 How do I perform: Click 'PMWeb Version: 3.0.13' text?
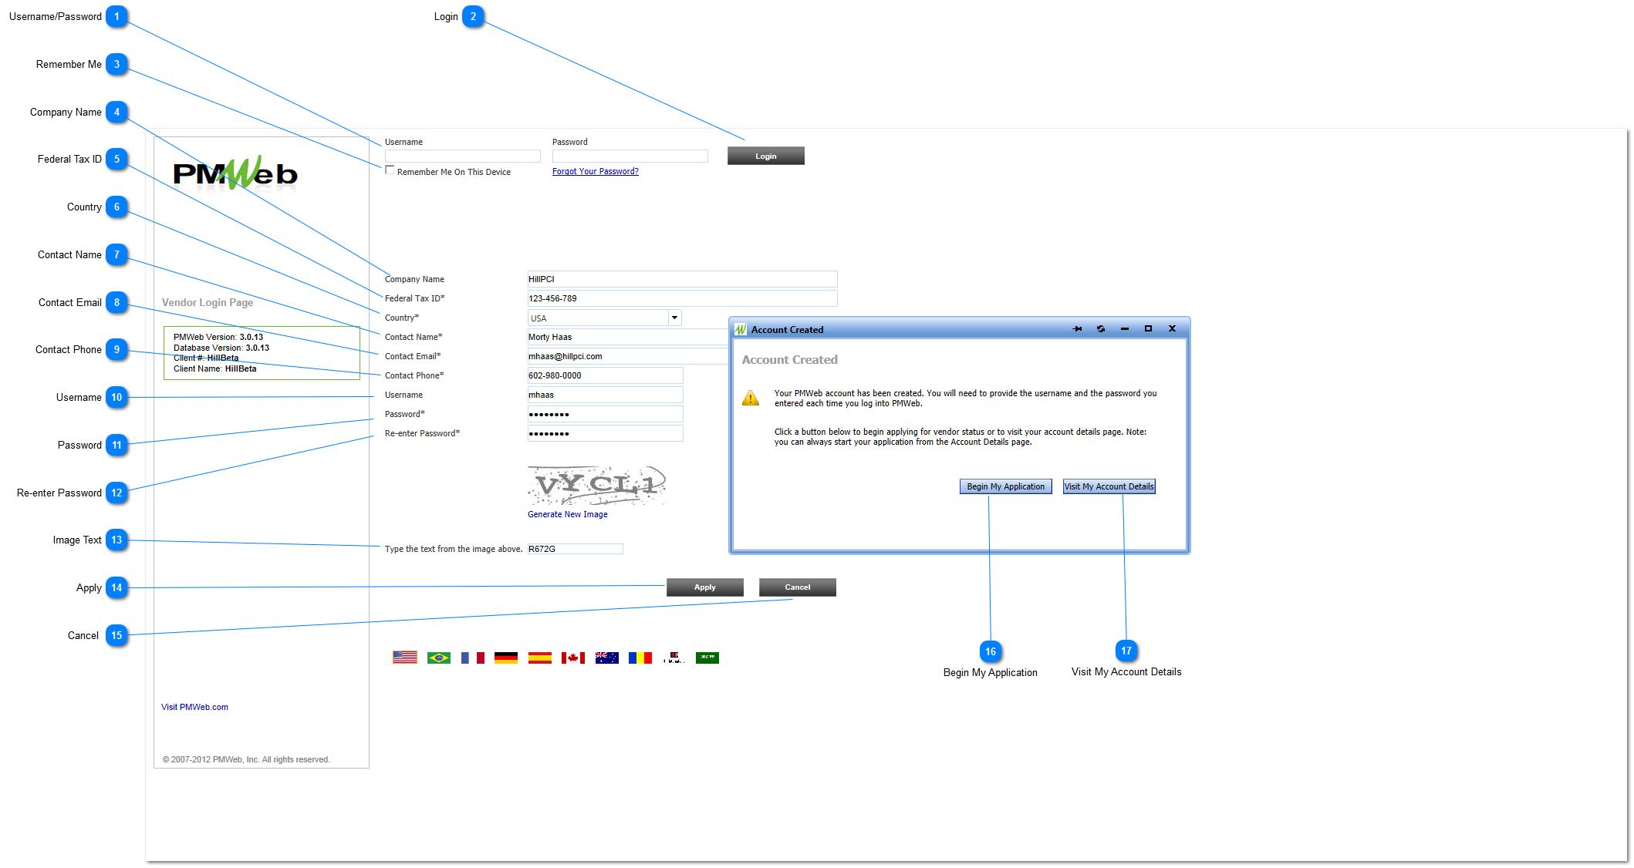pyautogui.click(x=218, y=337)
